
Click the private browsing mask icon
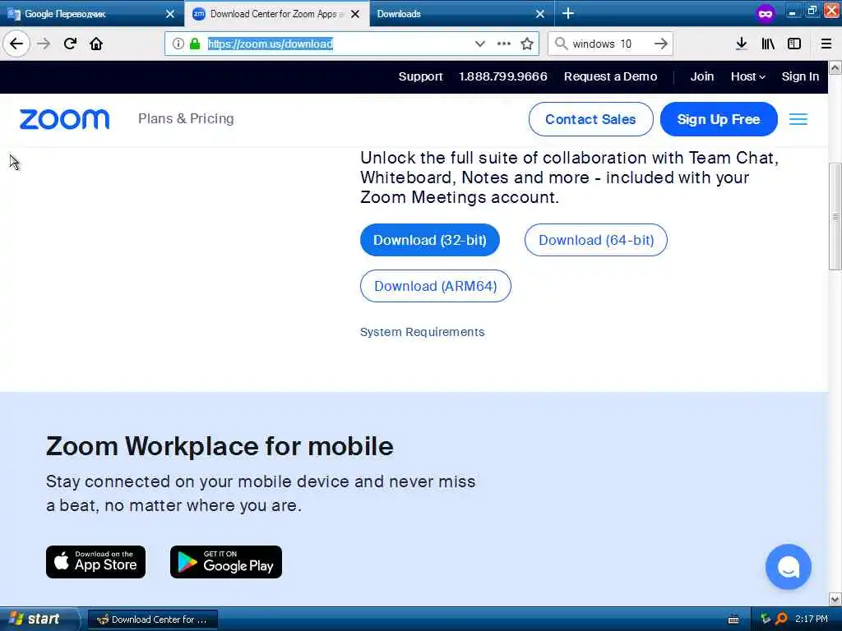766,13
